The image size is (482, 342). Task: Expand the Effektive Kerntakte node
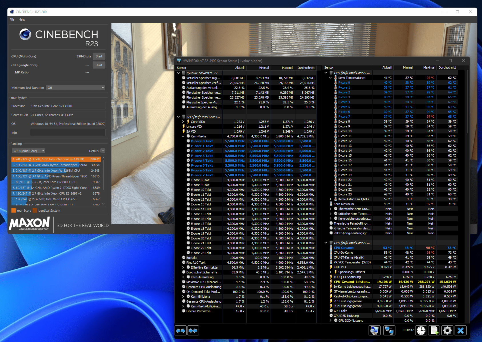(183, 267)
